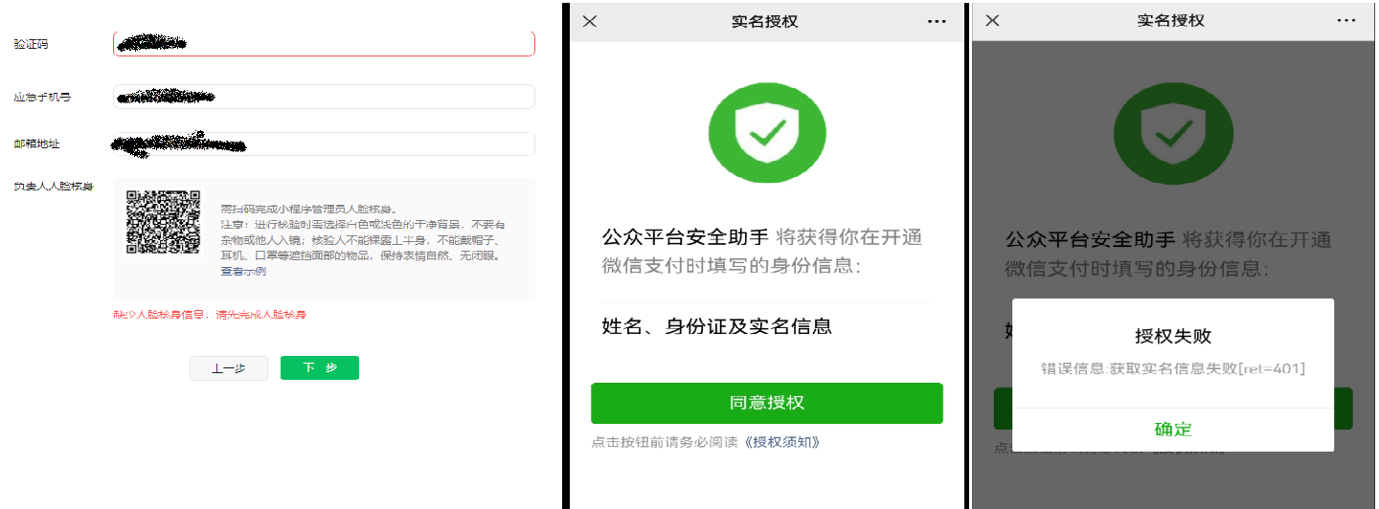
Task: Click the 上一步 button
Action: pos(229,368)
